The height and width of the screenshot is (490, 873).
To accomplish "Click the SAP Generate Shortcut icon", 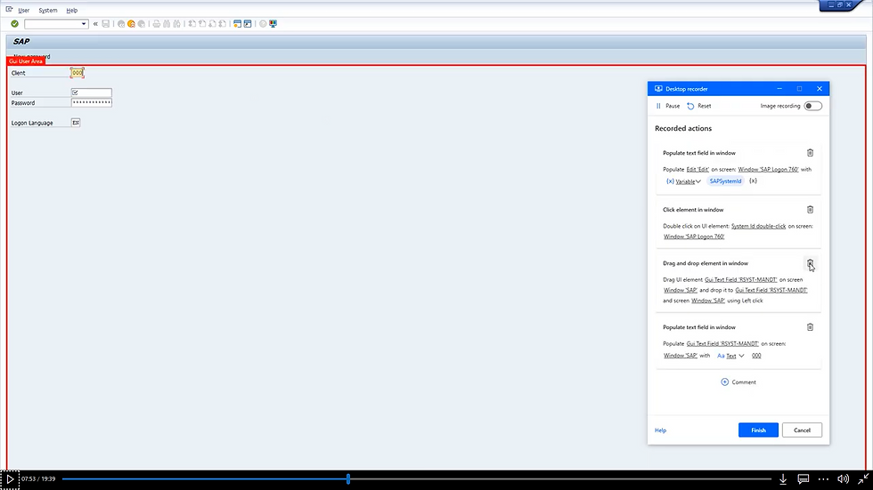I will [248, 24].
